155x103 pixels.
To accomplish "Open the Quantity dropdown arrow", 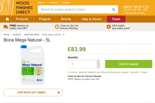I will point(98,64).
